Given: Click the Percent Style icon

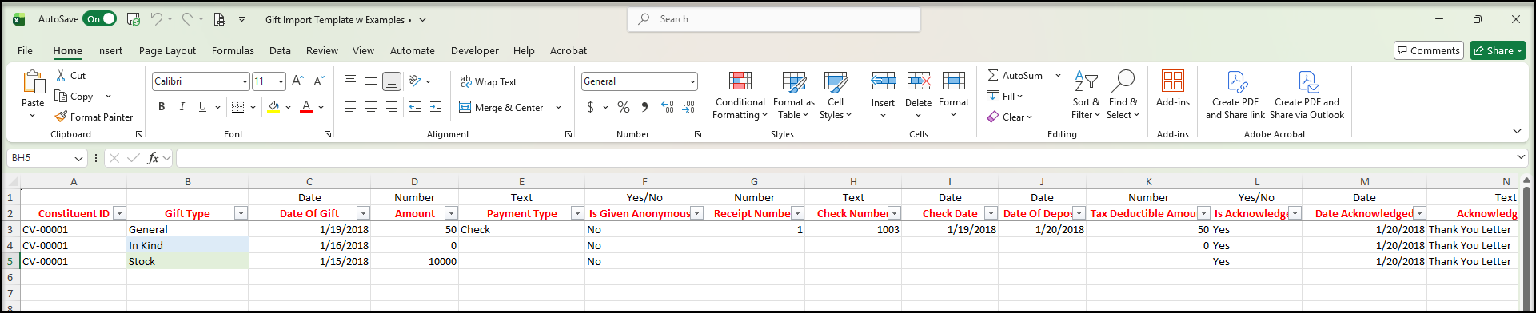Looking at the screenshot, I should click(x=624, y=107).
